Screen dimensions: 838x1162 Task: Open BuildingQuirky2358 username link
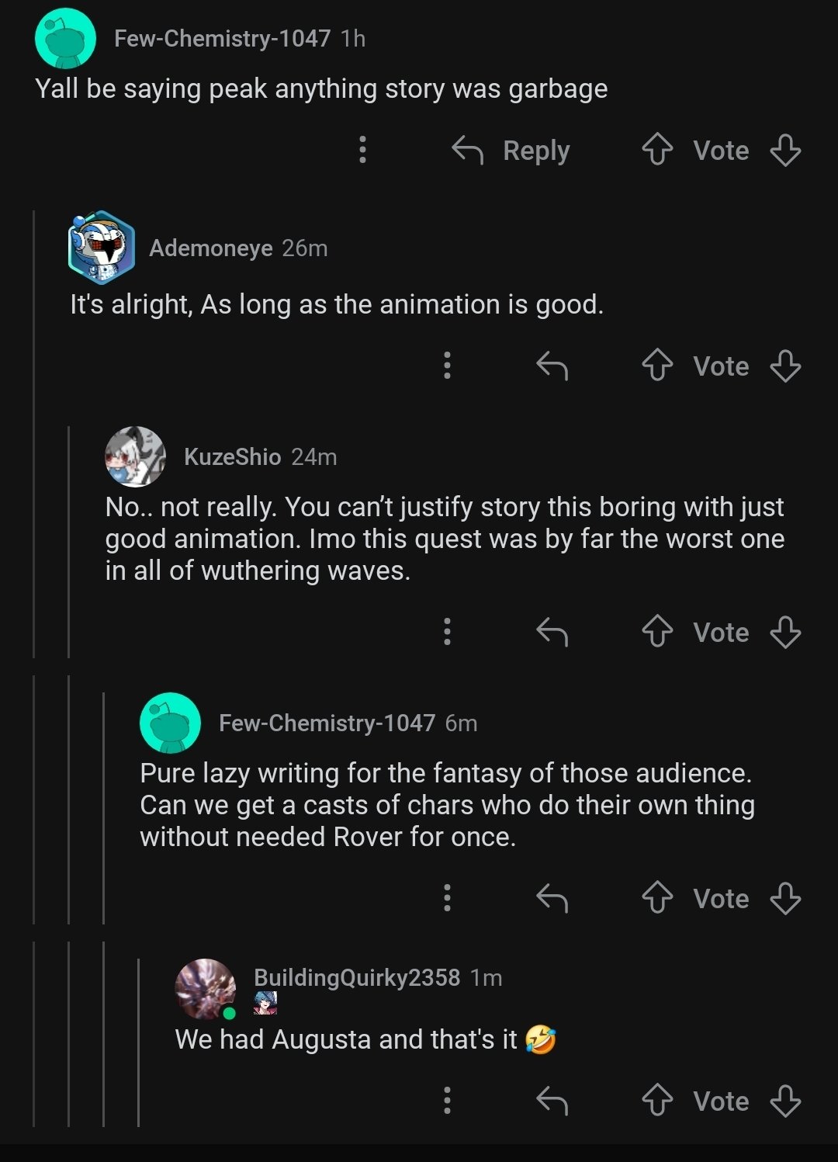pyautogui.click(x=357, y=978)
